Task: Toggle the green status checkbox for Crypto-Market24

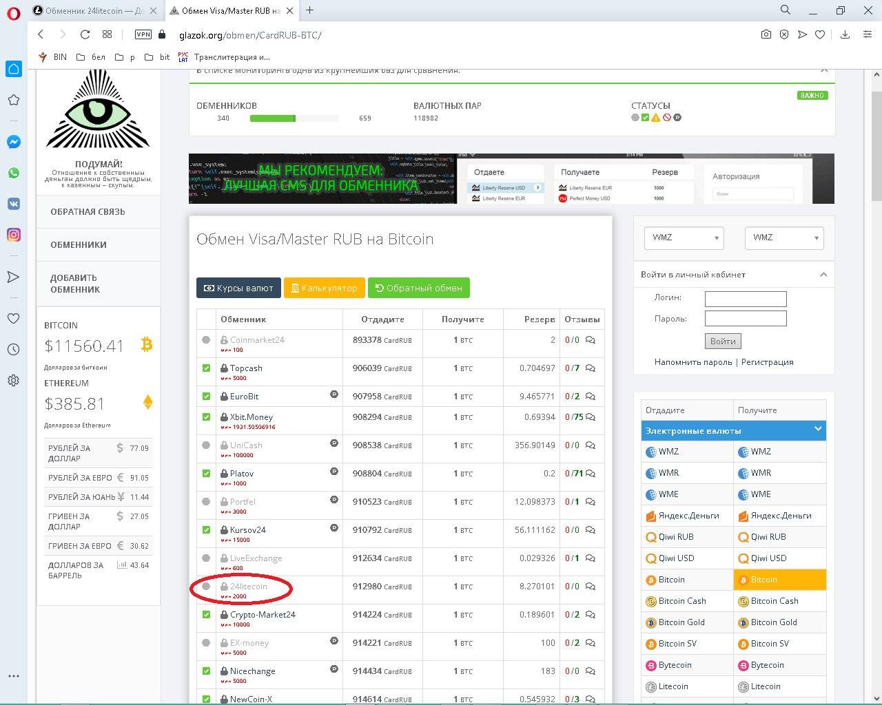Action: click(x=206, y=615)
